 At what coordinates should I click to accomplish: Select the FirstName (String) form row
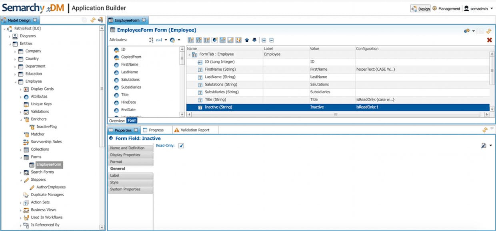point(338,69)
